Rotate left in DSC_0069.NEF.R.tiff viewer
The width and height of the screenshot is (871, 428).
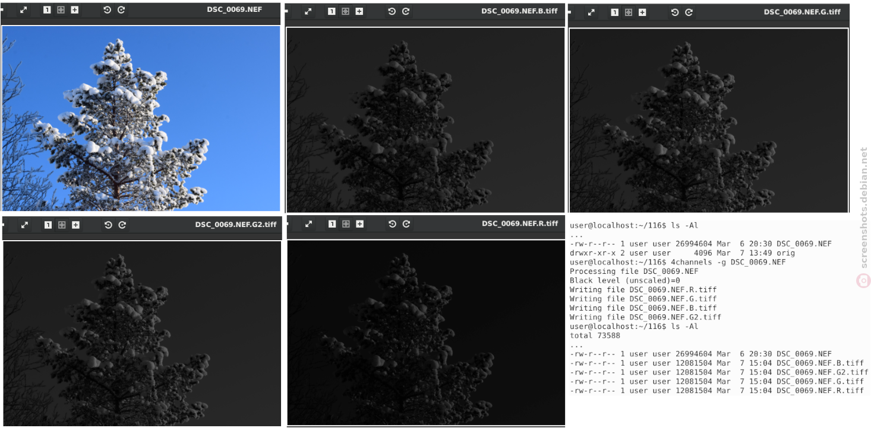392,224
